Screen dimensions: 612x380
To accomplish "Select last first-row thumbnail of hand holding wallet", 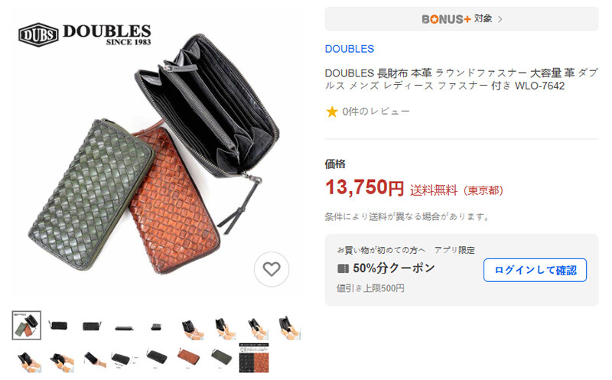I will (x=289, y=327).
